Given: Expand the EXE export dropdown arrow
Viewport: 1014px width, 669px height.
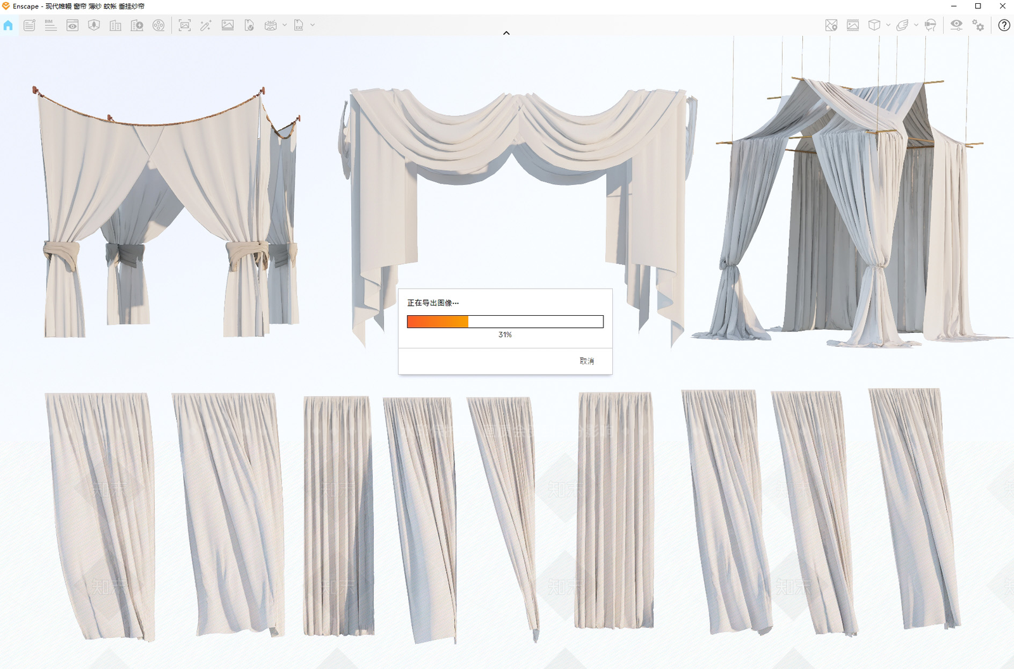Looking at the screenshot, I should click(312, 25).
